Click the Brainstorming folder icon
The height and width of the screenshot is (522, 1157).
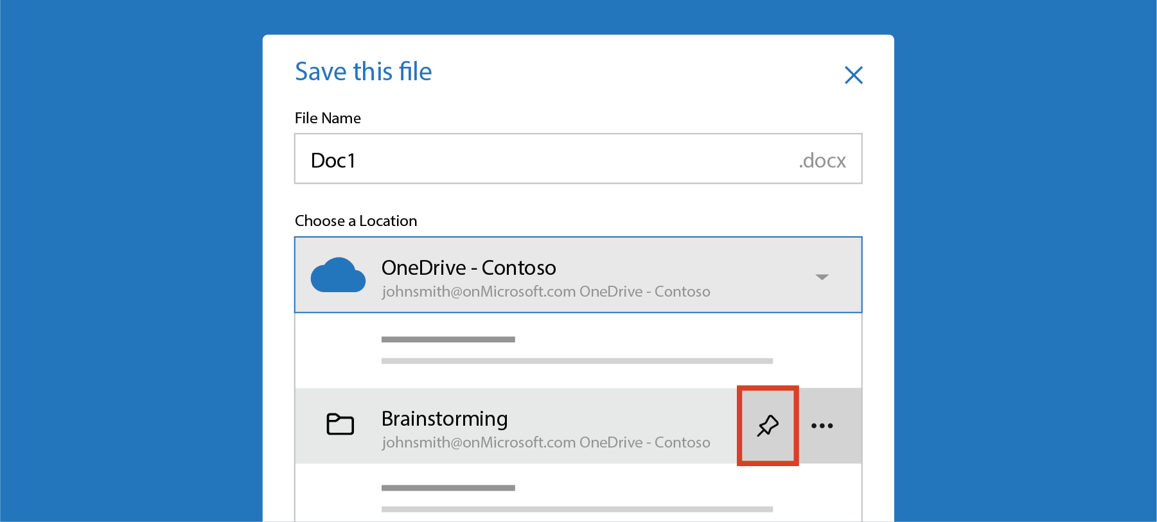click(340, 424)
